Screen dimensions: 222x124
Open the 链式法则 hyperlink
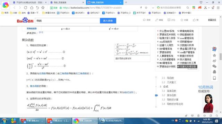[129, 92]
